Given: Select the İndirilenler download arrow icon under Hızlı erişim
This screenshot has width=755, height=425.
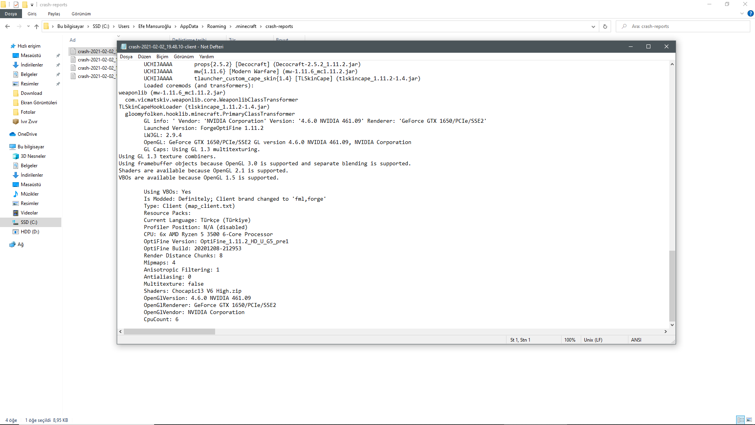Looking at the screenshot, I should tap(16, 65).
